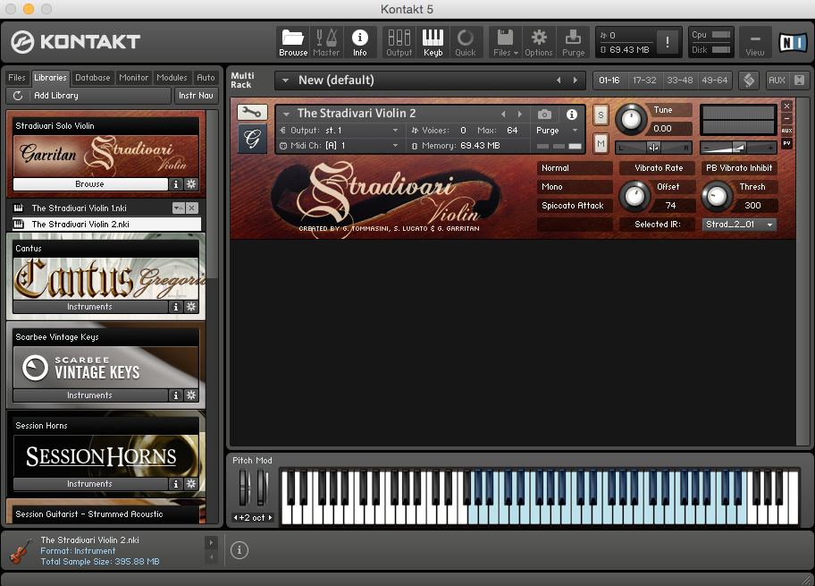Select rack page 01-16
Viewport: 815px width, 586px height.
point(609,81)
